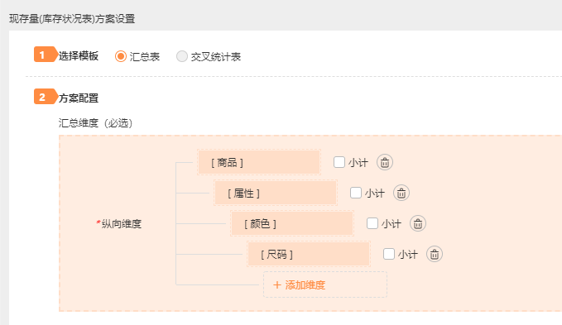Open the [ 属性 ] dimension selector

[276, 193]
